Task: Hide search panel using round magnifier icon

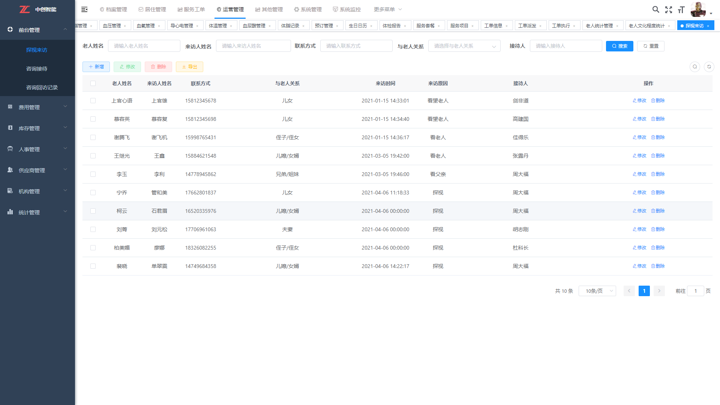Action: 694,67
